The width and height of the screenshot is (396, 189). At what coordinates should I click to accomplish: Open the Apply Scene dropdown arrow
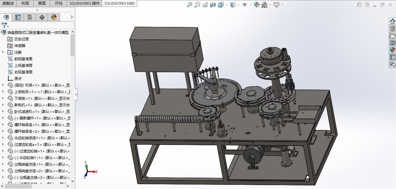(270, 5)
